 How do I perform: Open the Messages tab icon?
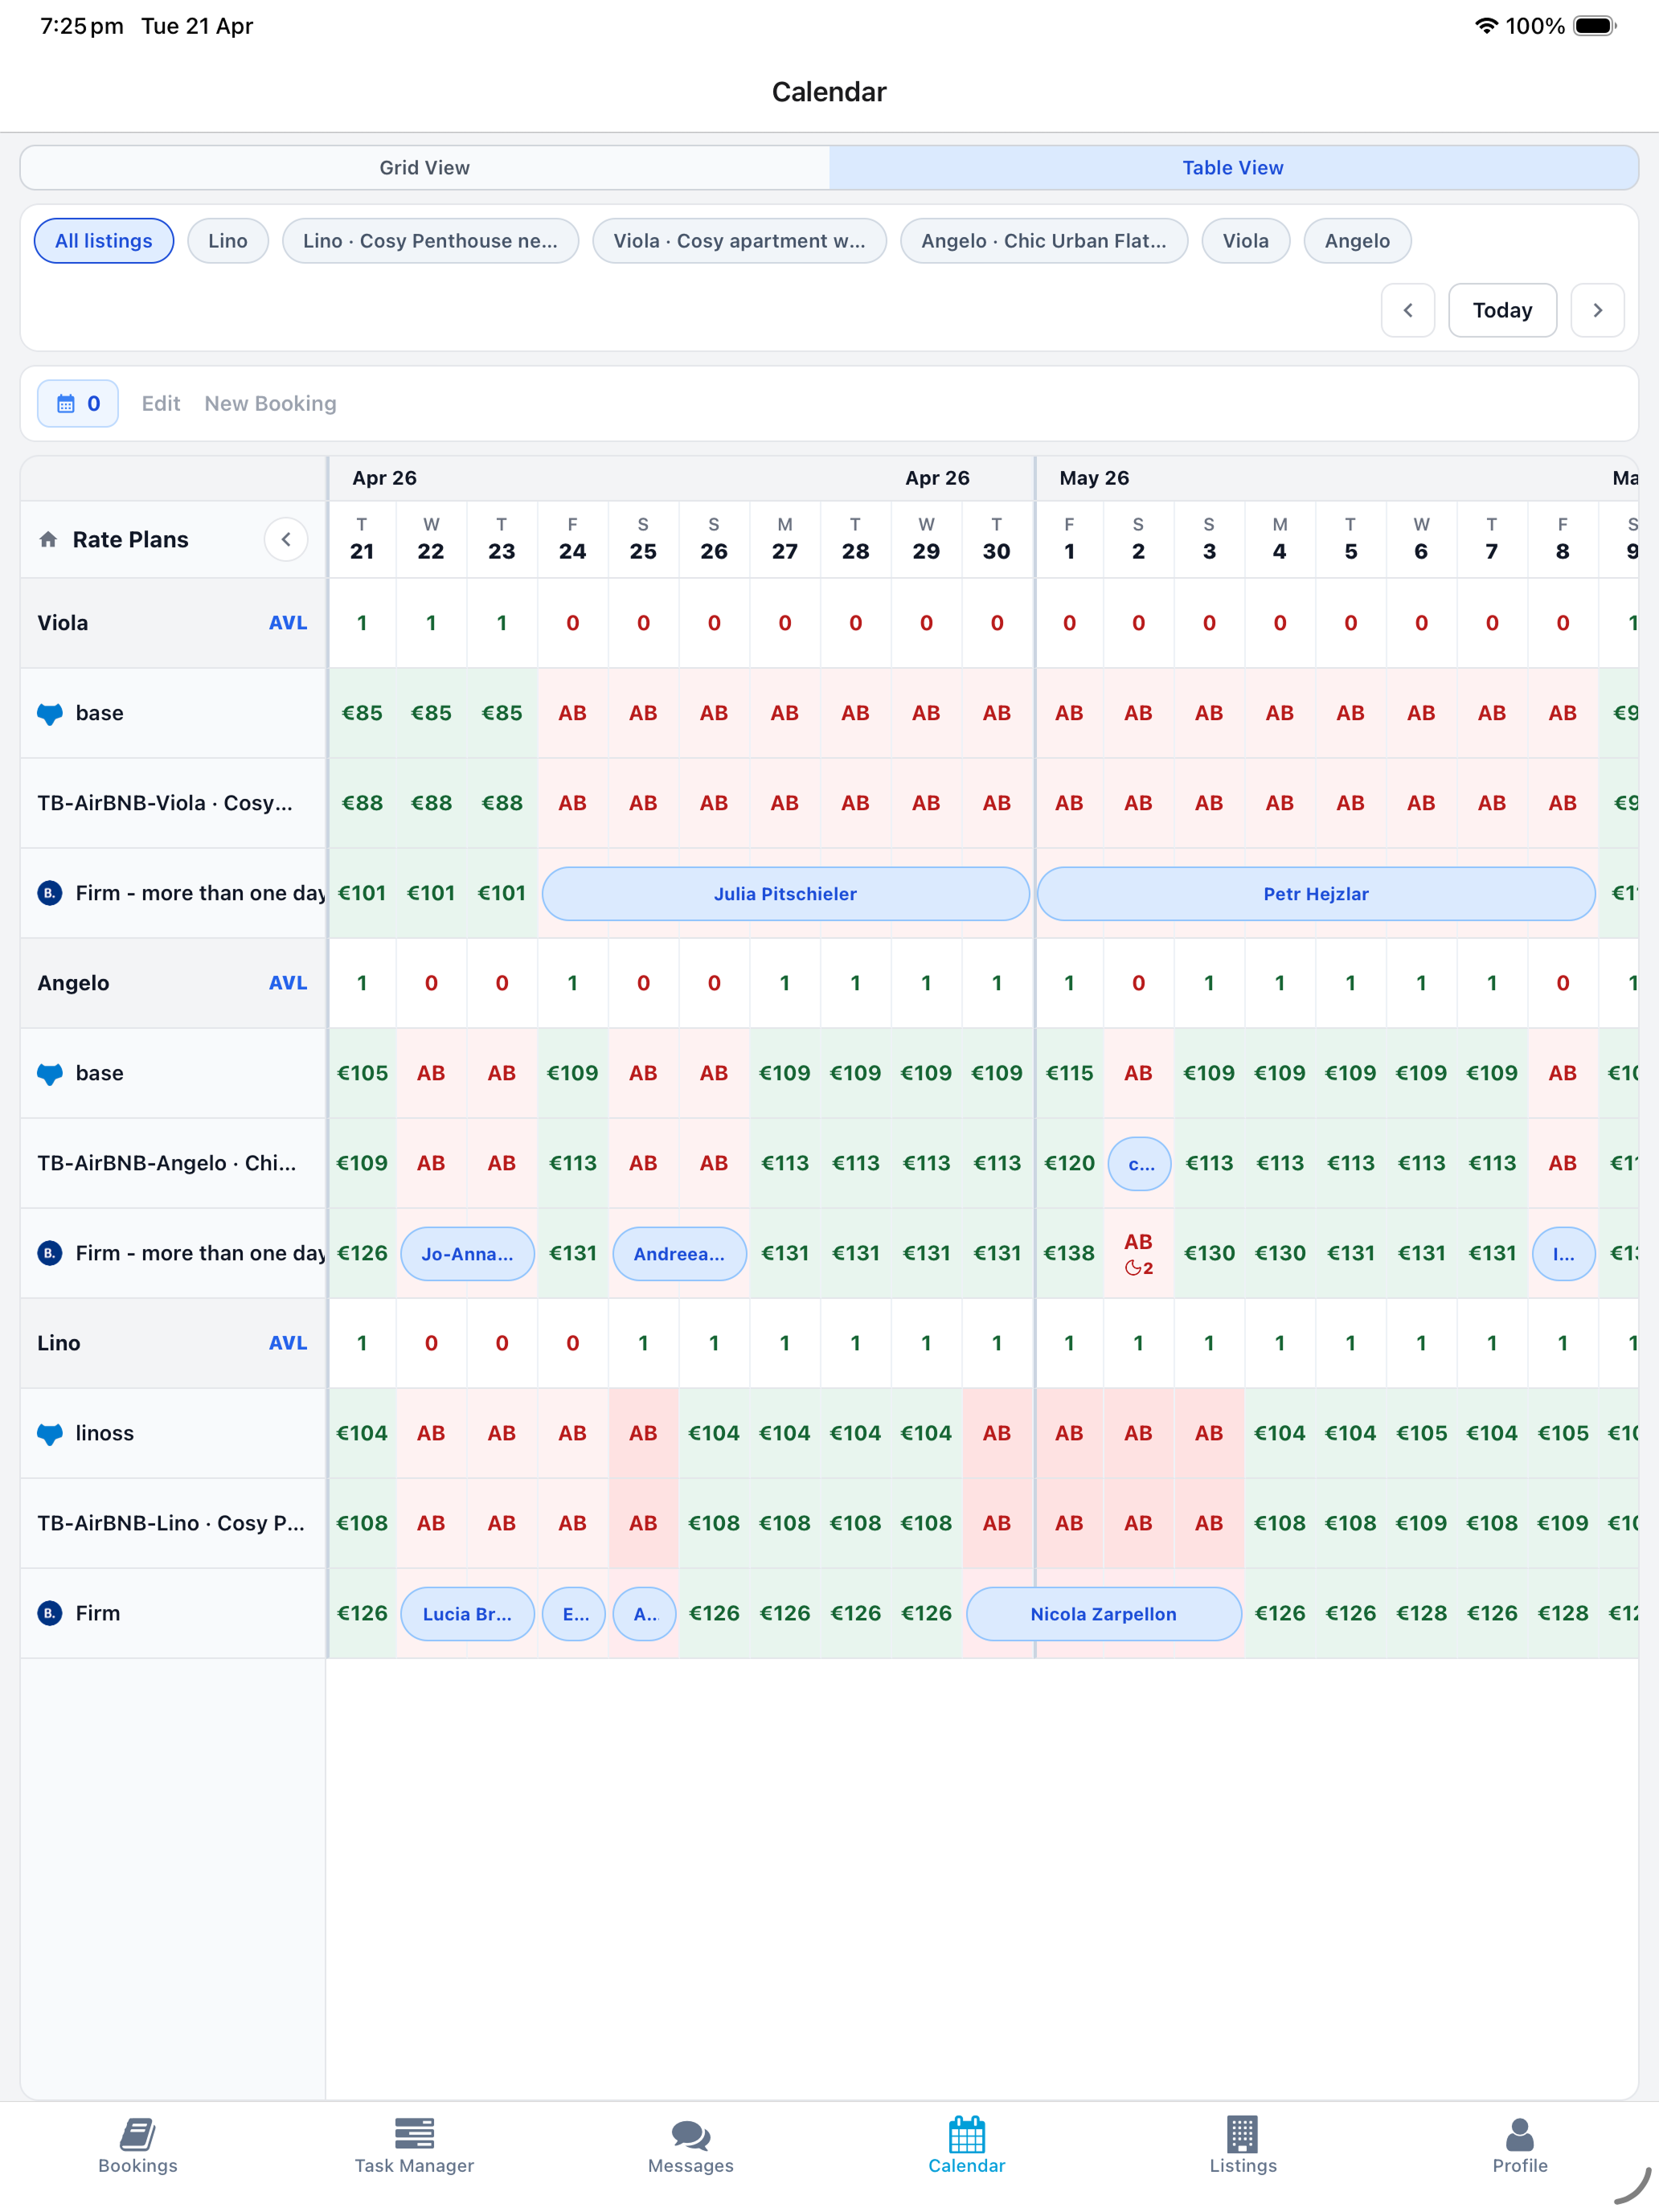[x=691, y=2134]
